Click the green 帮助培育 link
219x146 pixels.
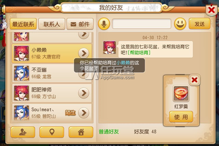(x=139, y=53)
